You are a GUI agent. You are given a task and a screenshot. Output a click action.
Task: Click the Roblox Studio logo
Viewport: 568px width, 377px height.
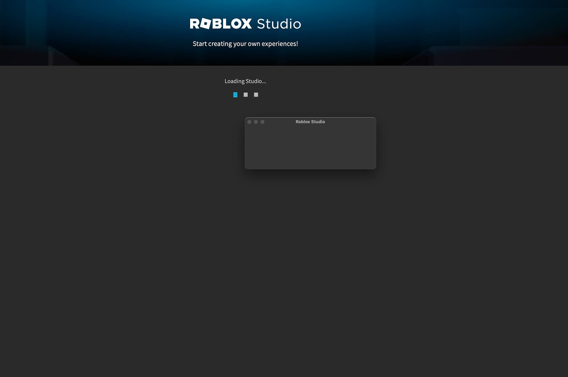[245, 24]
